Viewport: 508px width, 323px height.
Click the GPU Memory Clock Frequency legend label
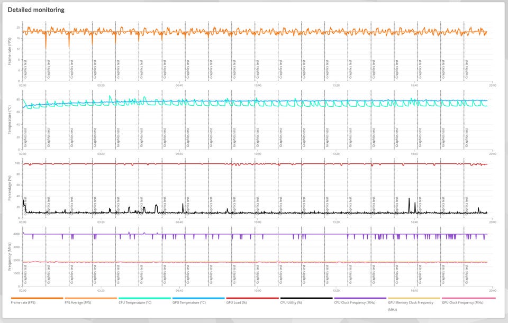click(410, 303)
